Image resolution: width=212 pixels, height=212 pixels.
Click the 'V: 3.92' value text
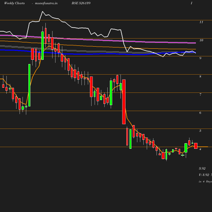pos(204,175)
